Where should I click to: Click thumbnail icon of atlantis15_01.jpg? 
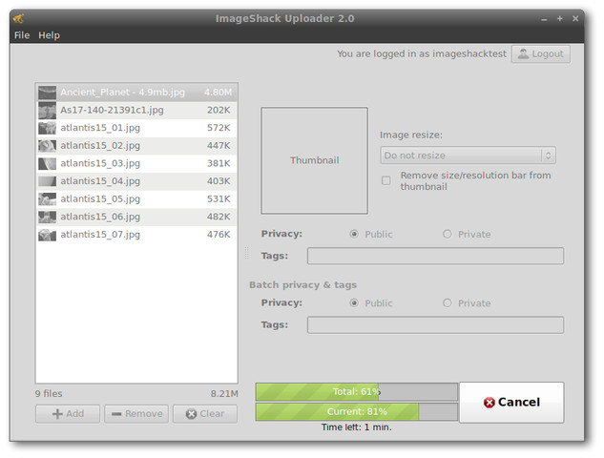pos(47,128)
